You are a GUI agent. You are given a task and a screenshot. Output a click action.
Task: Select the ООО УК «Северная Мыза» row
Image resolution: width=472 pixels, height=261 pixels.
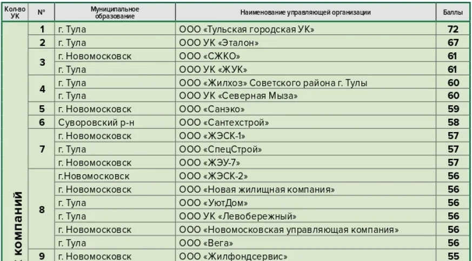pyautogui.click(x=238, y=96)
